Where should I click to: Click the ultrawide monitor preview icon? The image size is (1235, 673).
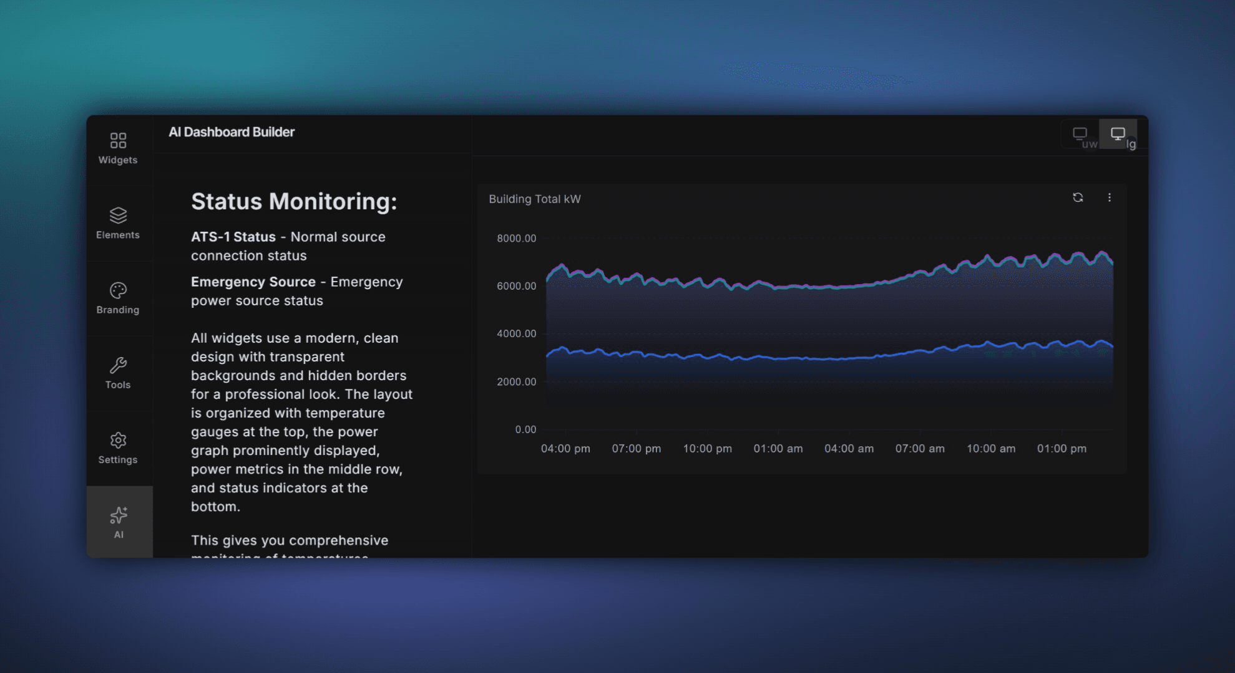[x=1080, y=133]
